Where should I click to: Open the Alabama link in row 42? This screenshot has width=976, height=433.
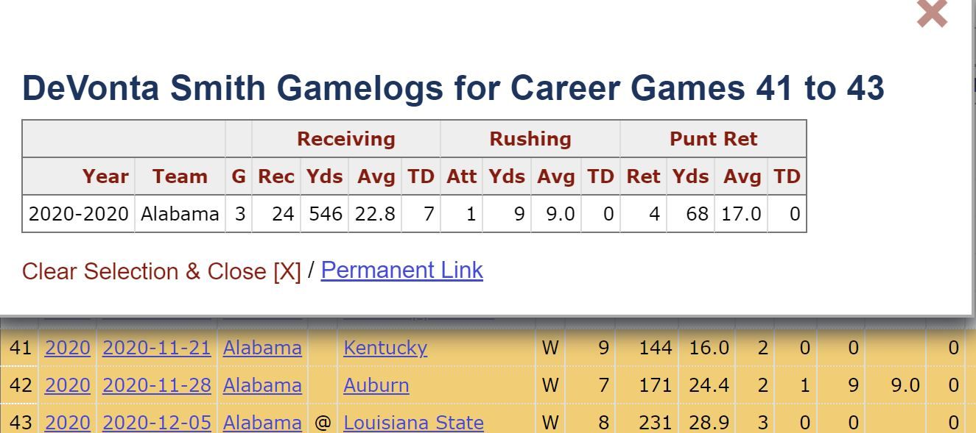(262, 385)
